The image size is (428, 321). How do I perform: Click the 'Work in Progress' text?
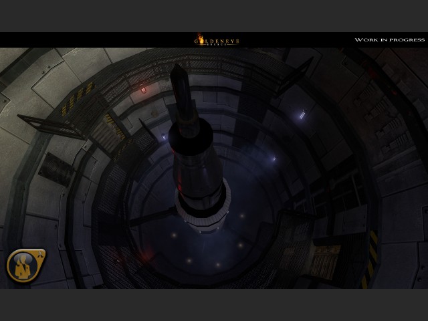click(x=389, y=40)
